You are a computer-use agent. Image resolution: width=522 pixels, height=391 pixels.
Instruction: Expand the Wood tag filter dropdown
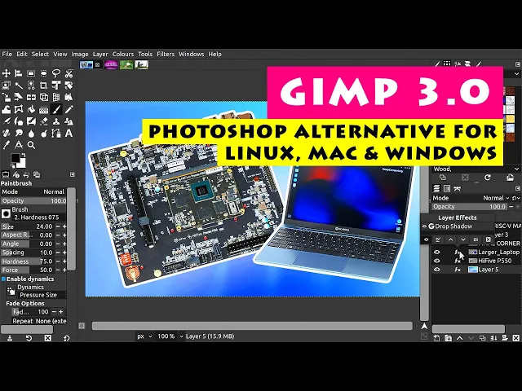click(x=516, y=169)
